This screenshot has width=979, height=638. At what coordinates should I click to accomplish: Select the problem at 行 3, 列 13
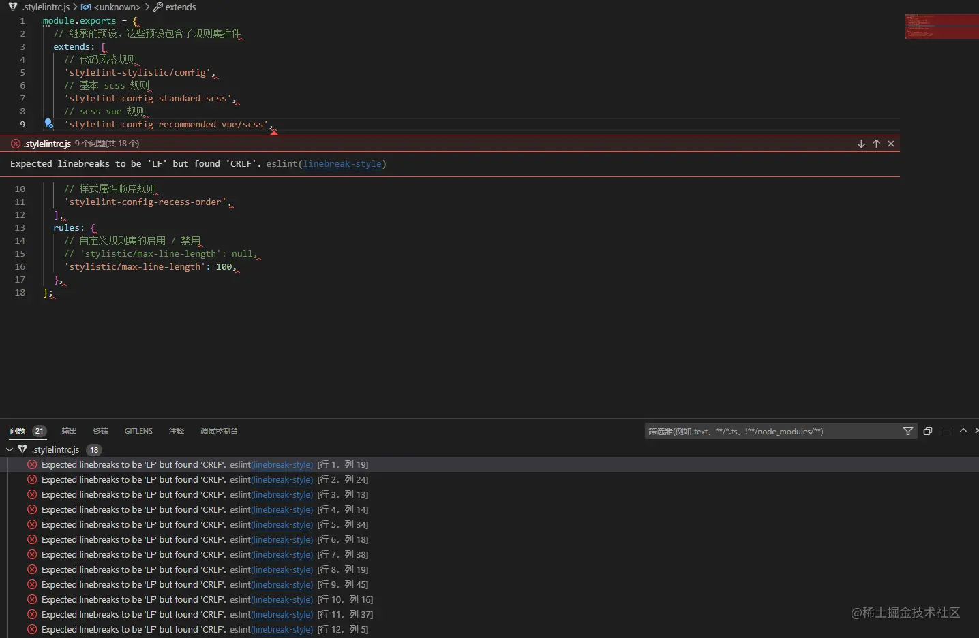489,494
